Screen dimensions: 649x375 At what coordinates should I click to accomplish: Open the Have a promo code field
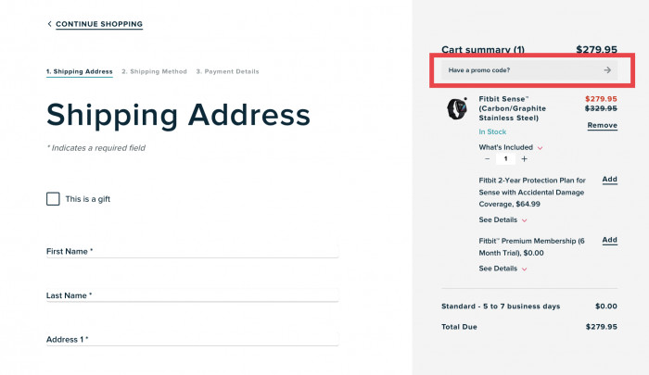point(529,70)
